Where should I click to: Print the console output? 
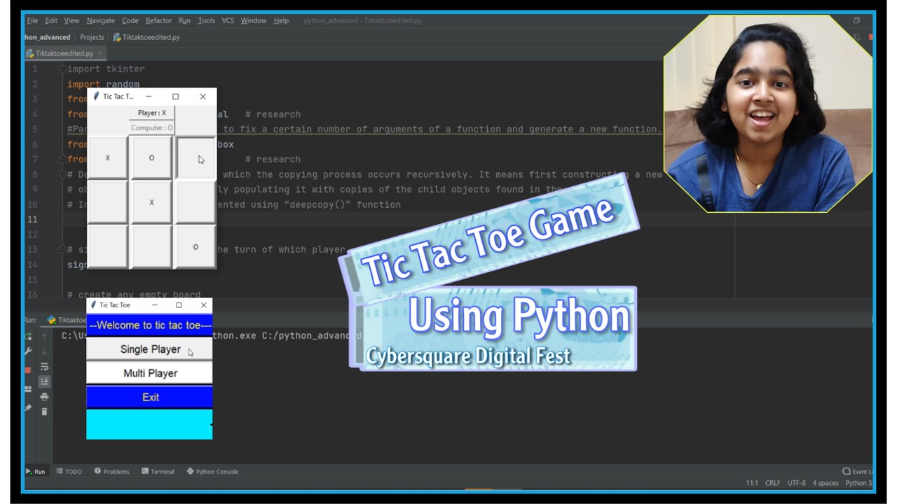click(44, 397)
